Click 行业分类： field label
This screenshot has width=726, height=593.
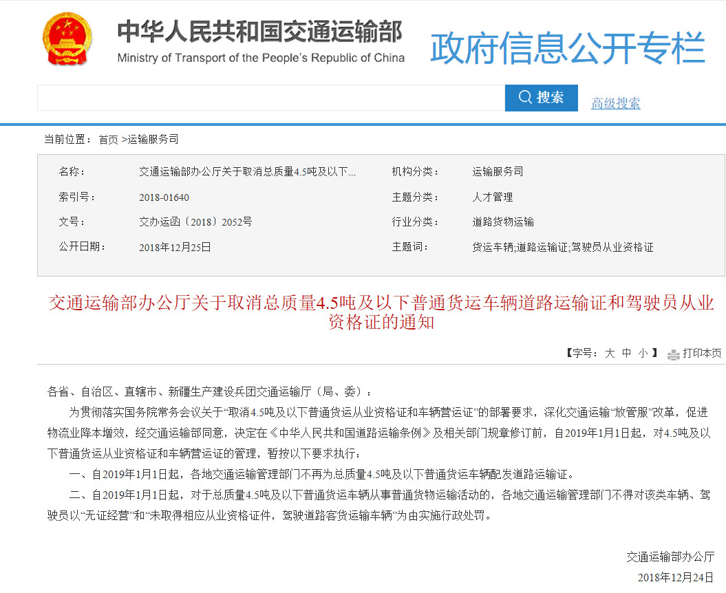(415, 222)
